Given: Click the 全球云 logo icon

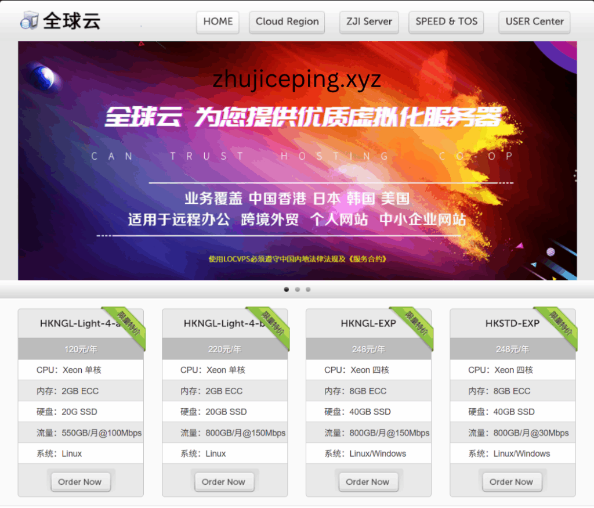Looking at the screenshot, I should (29, 20).
